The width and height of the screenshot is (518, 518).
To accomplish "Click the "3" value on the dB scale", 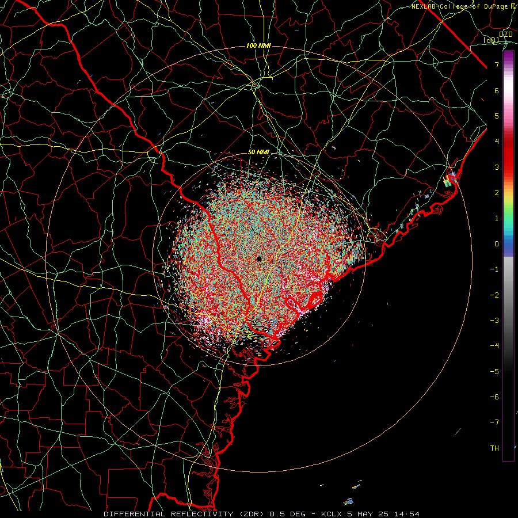I will 497,167.
